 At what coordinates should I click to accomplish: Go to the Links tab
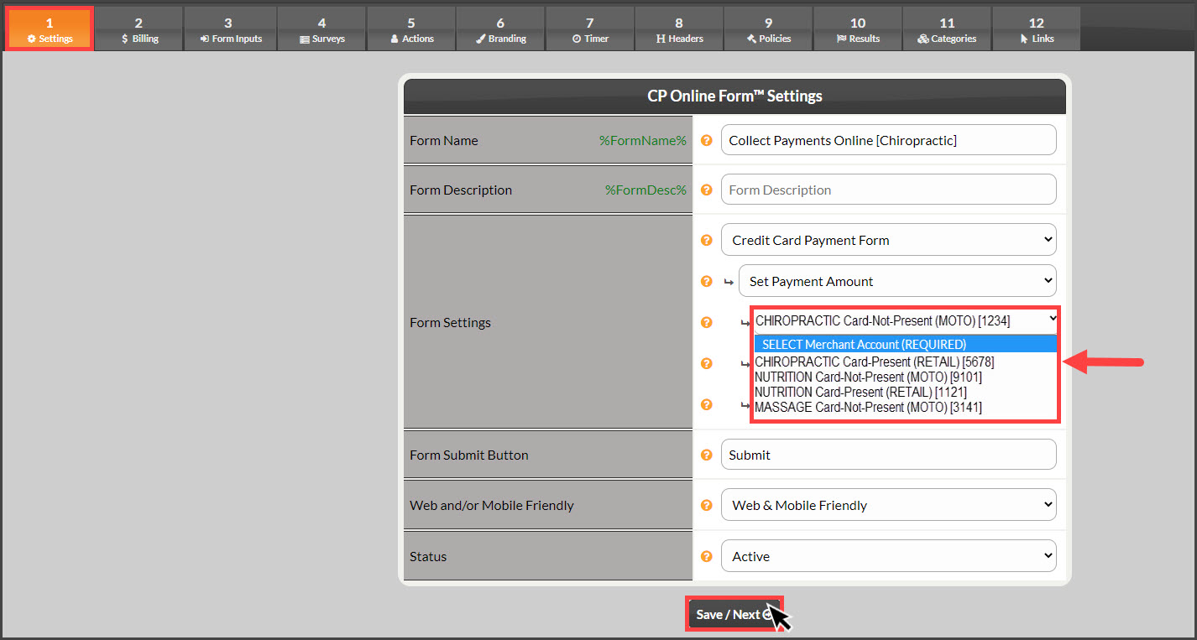(1037, 29)
